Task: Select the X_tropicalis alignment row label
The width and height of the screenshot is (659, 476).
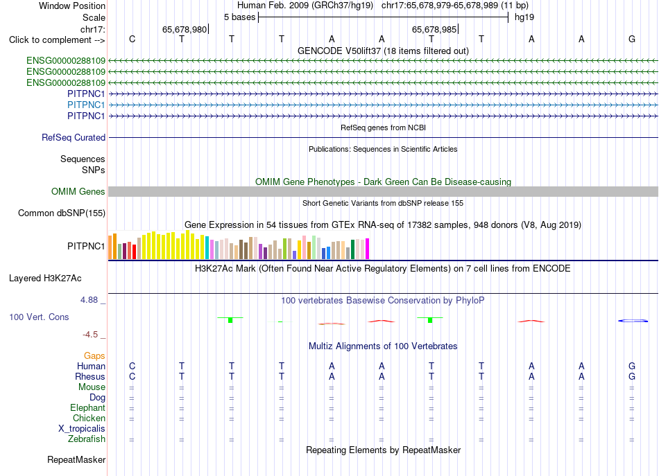Action: click(82, 429)
